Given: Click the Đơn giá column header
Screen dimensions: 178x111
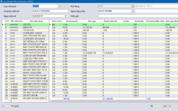Looking at the screenshot, I should pos(92,21).
